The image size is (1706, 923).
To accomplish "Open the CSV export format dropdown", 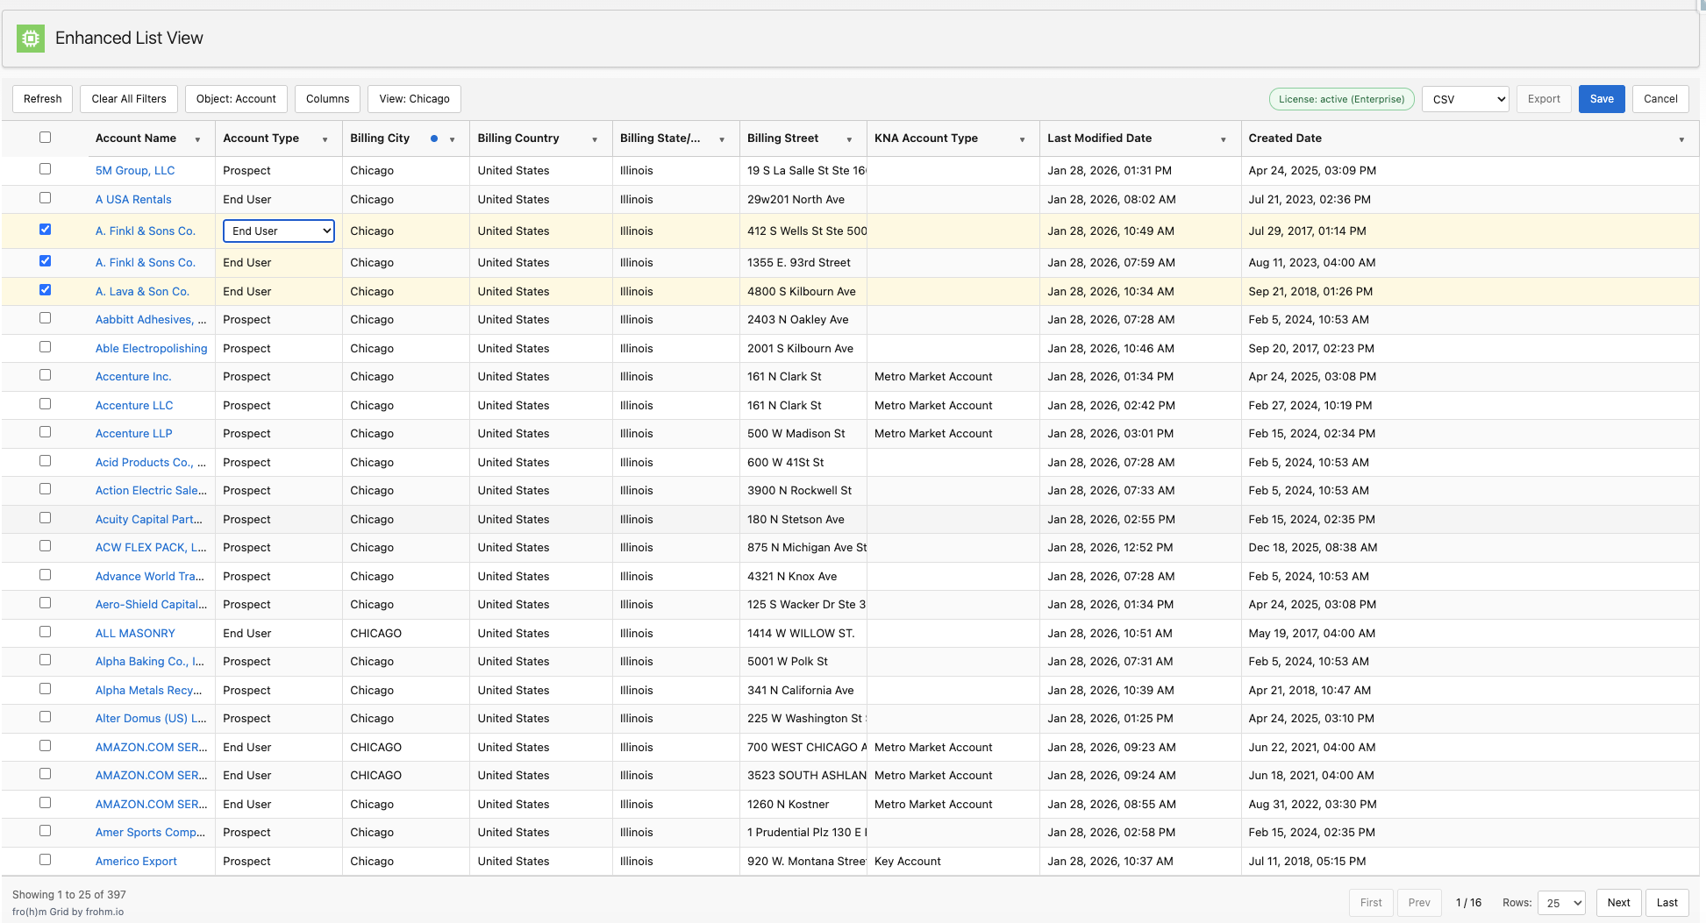I will pos(1465,99).
